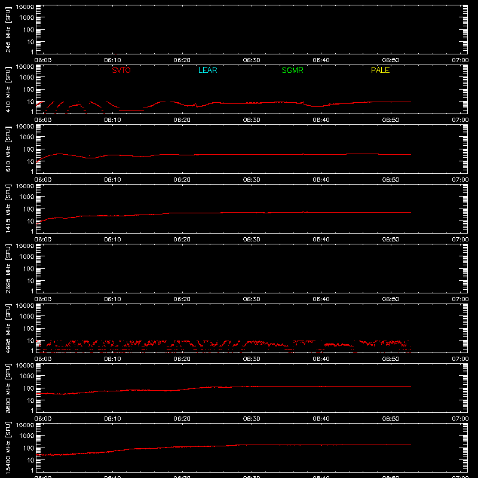Click the 06:10 tick under the 245 MHz plot

[112, 60]
